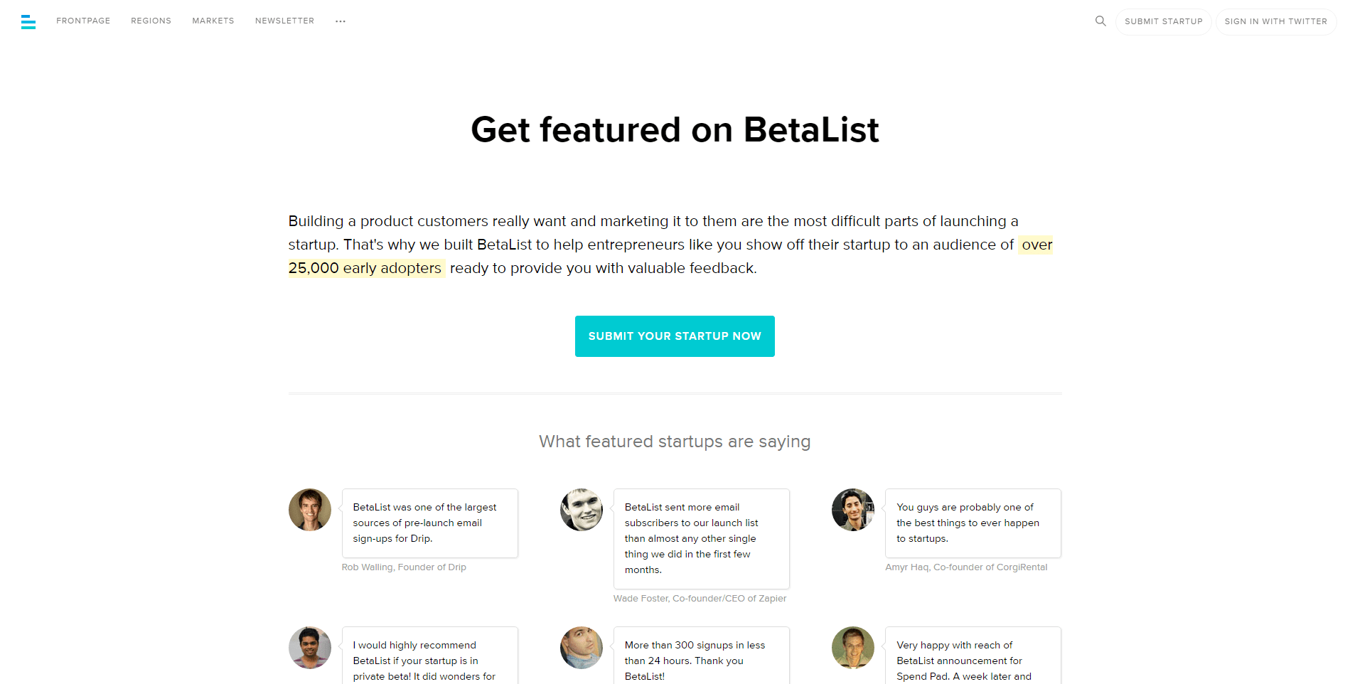Navigate to the Regions page
This screenshot has width=1350, height=684.
[151, 21]
